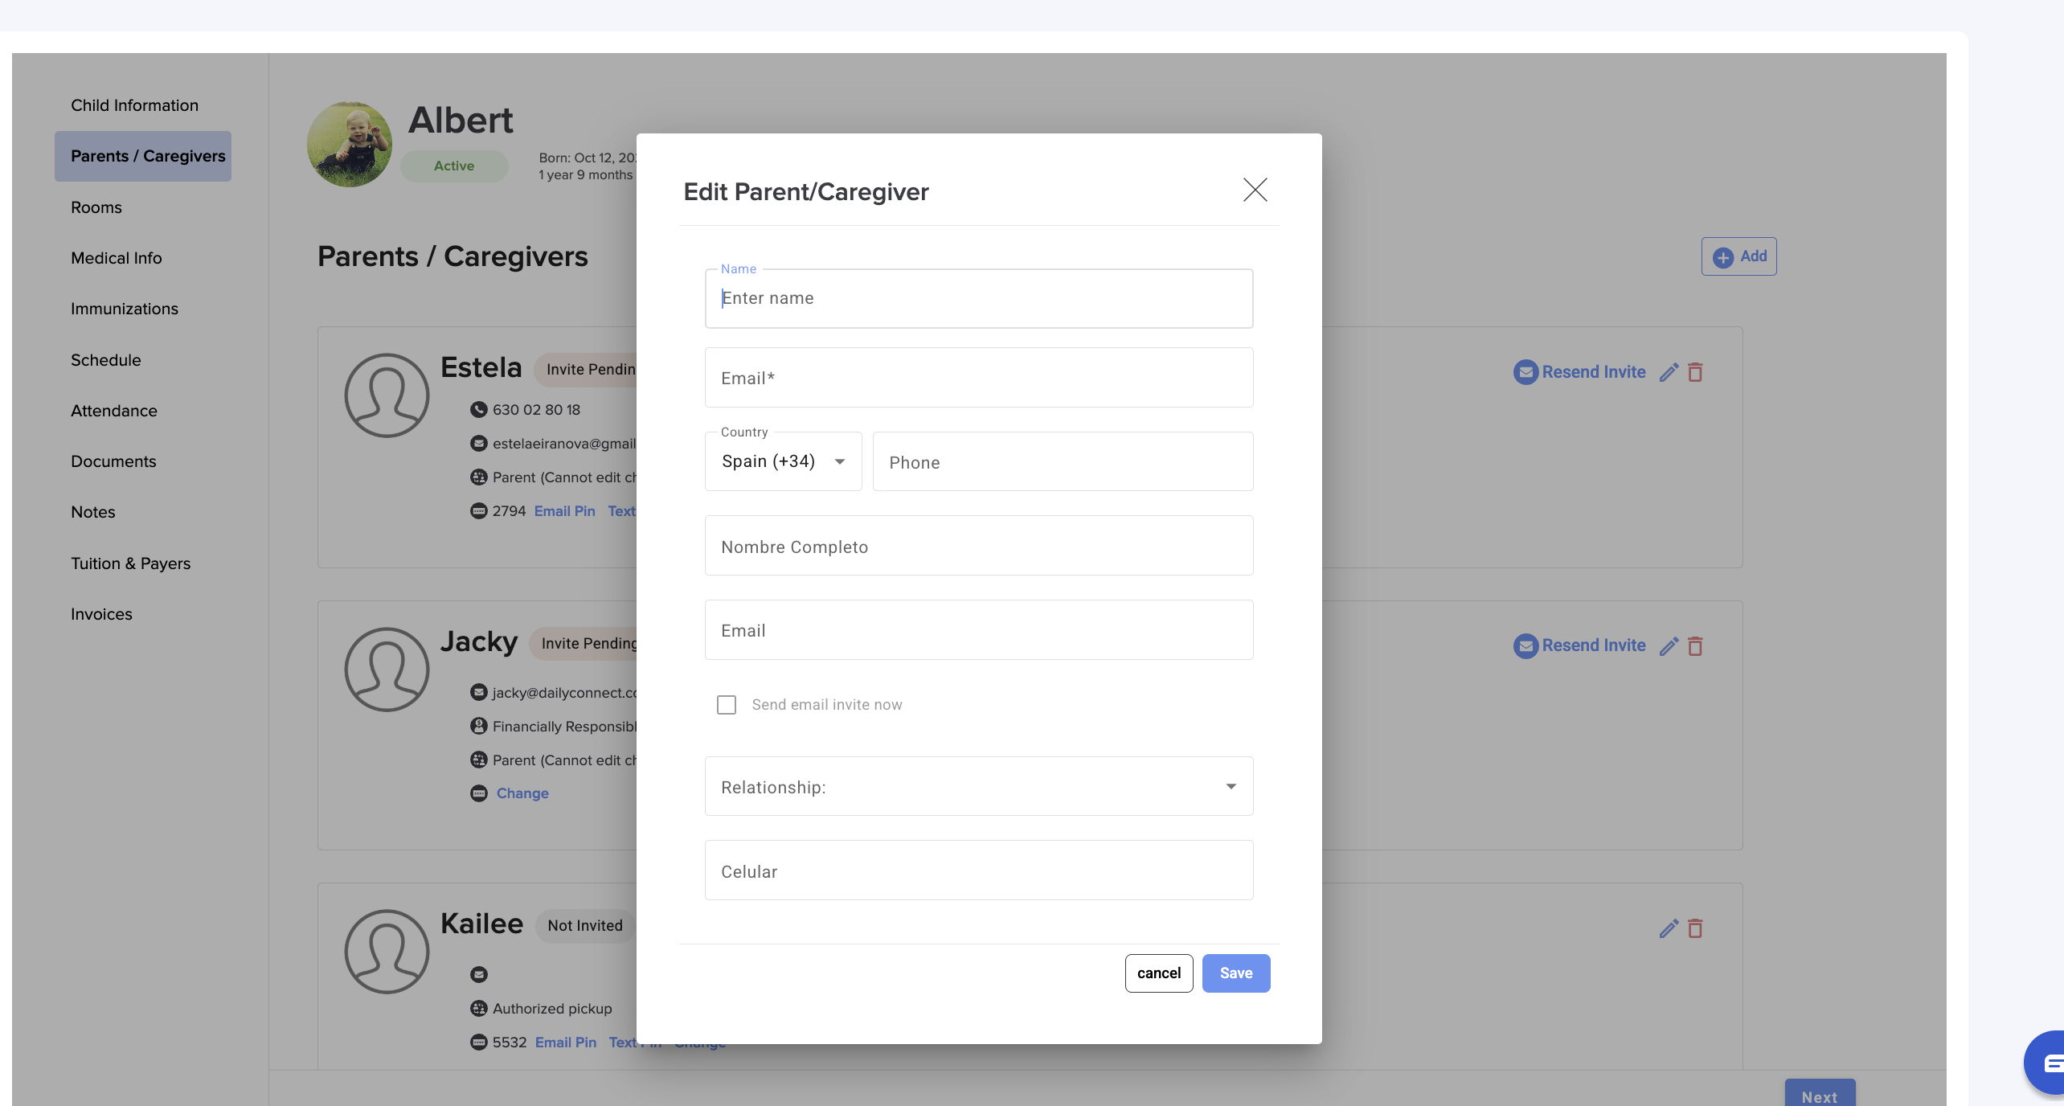The image size is (2064, 1106).
Task: Click Jacky's profile avatar icon
Action: [x=387, y=670]
